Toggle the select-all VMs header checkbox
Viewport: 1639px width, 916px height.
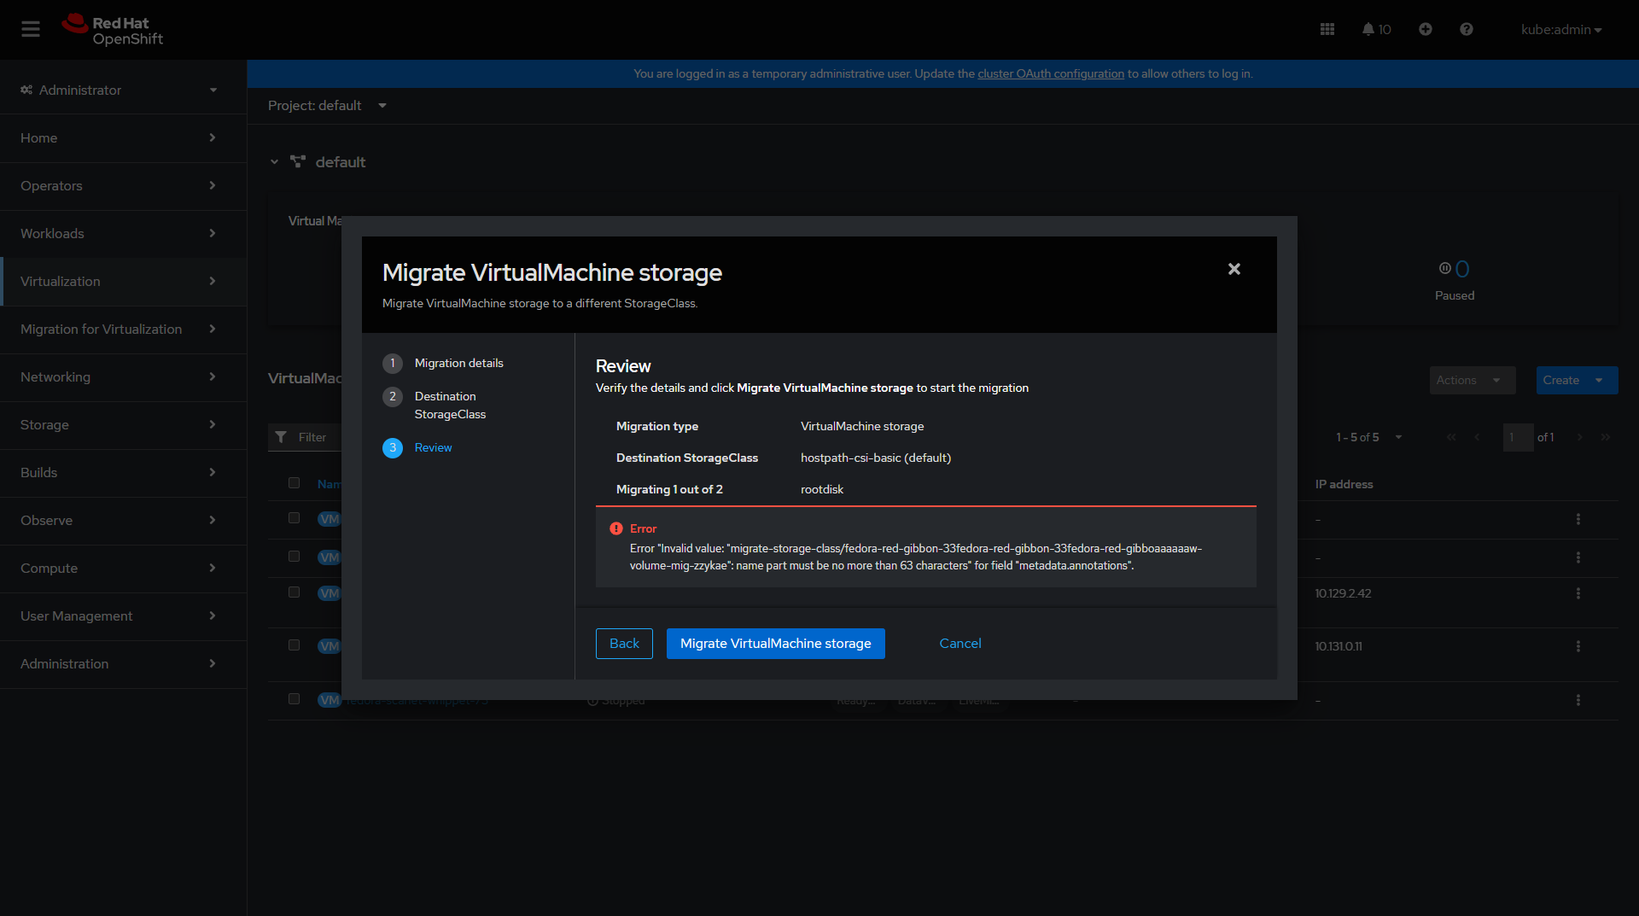click(x=295, y=483)
